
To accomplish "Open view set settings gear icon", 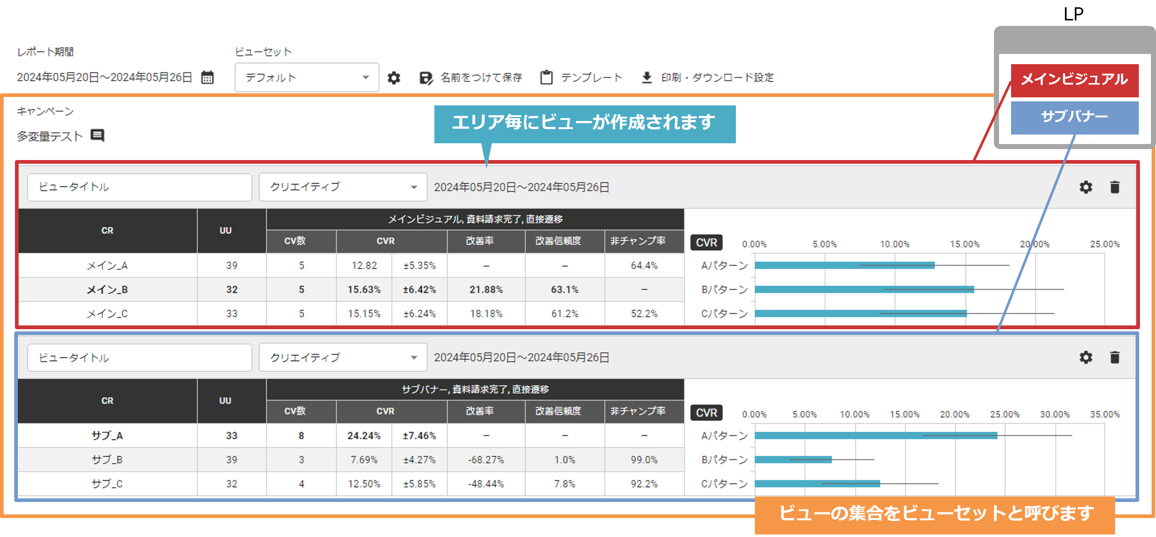I will (393, 78).
